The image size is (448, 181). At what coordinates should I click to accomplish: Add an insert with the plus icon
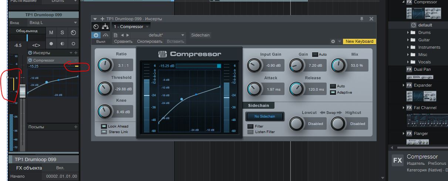point(76,53)
